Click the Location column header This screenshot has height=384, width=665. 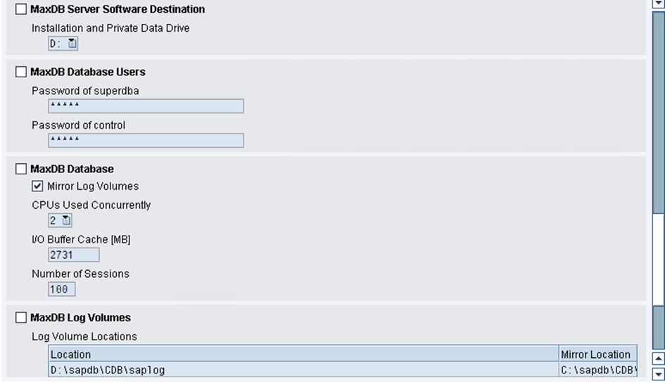click(x=304, y=354)
